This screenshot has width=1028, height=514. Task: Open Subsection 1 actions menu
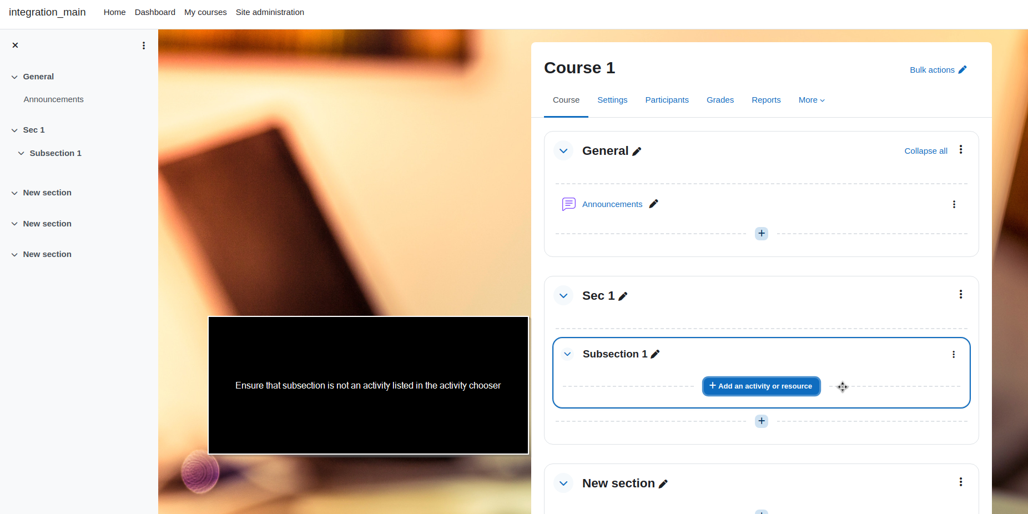pos(954,355)
